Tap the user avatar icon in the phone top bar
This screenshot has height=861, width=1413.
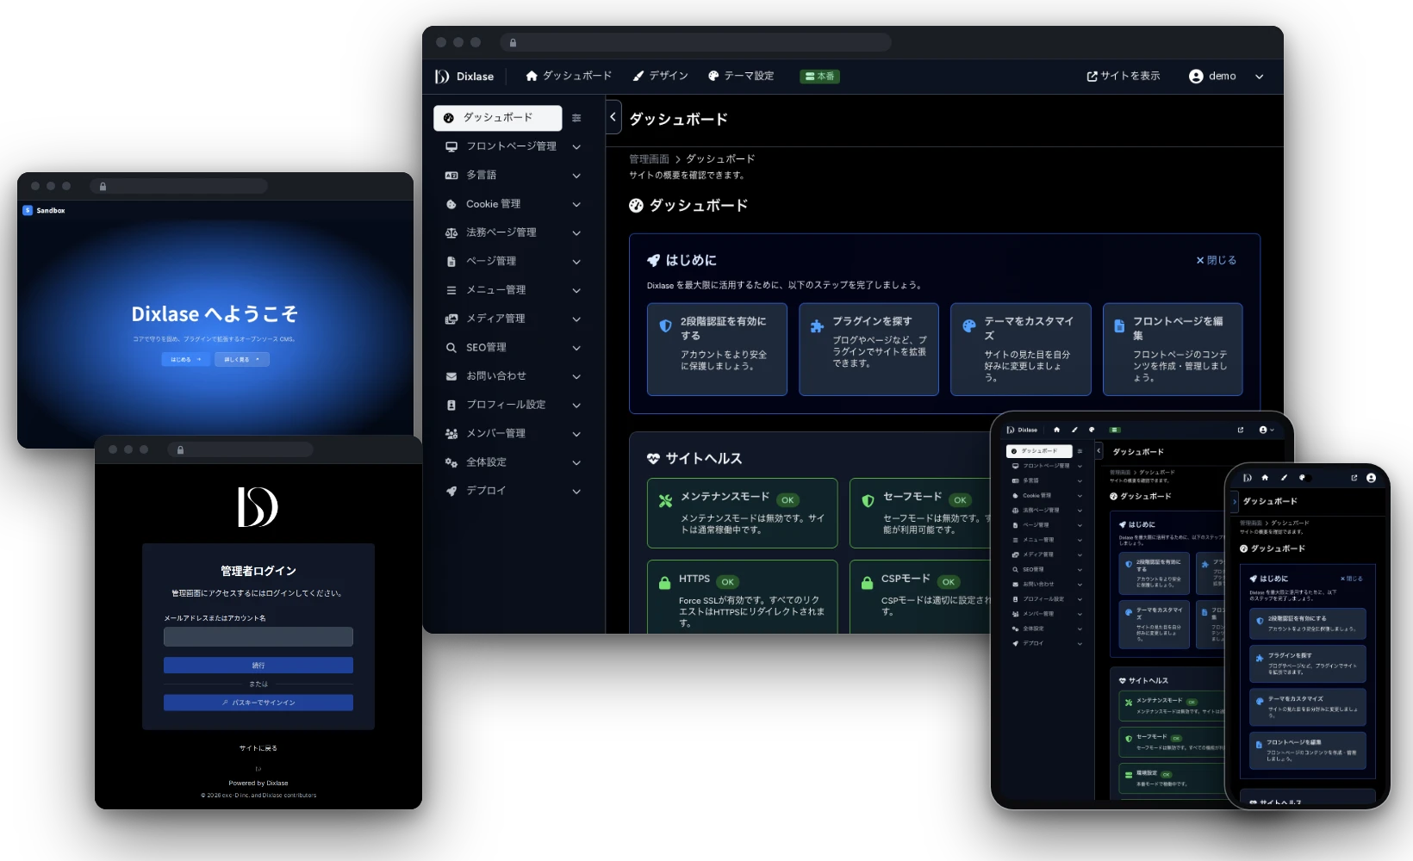pyautogui.click(x=1371, y=478)
